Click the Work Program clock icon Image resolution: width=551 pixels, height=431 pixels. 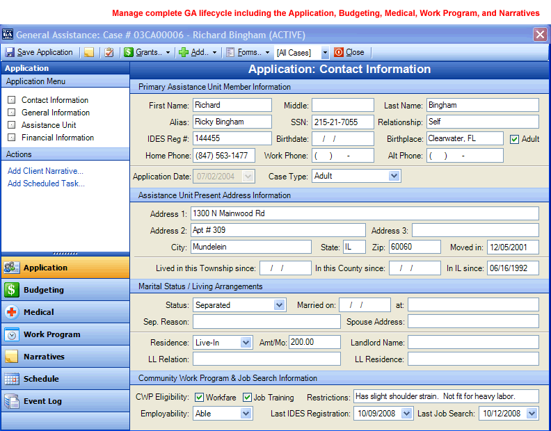(x=12, y=334)
